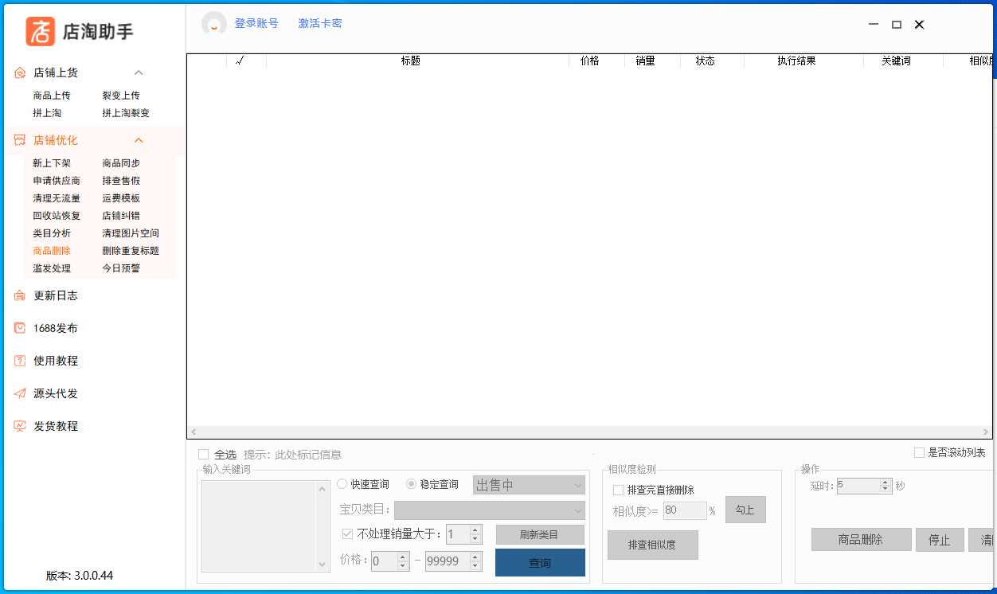
Task: Open 更新日志 from the sidebar
Action: point(20,295)
